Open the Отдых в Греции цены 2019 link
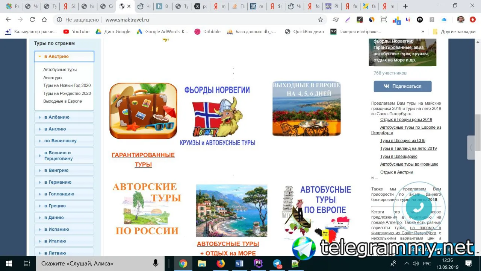The height and width of the screenshot is (271, 481). coord(406,120)
